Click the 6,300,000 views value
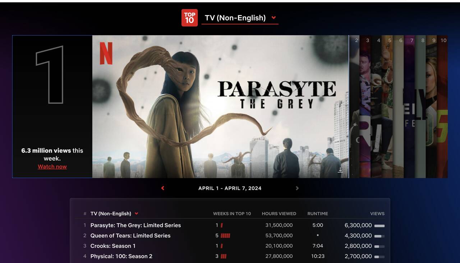 358,225
